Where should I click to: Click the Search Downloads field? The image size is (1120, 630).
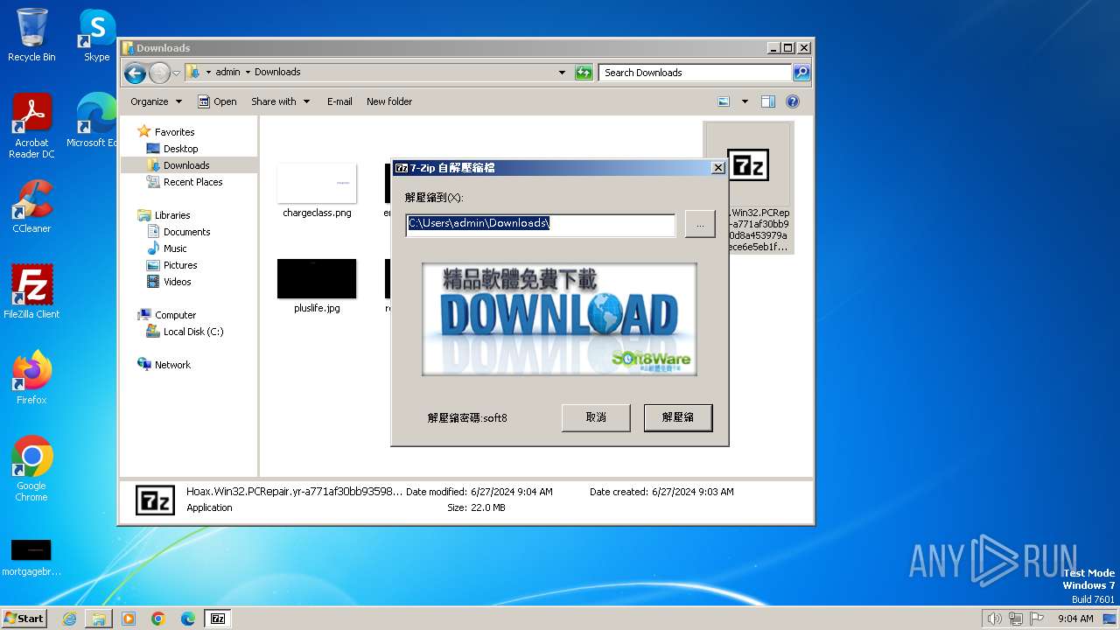pos(696,73)
